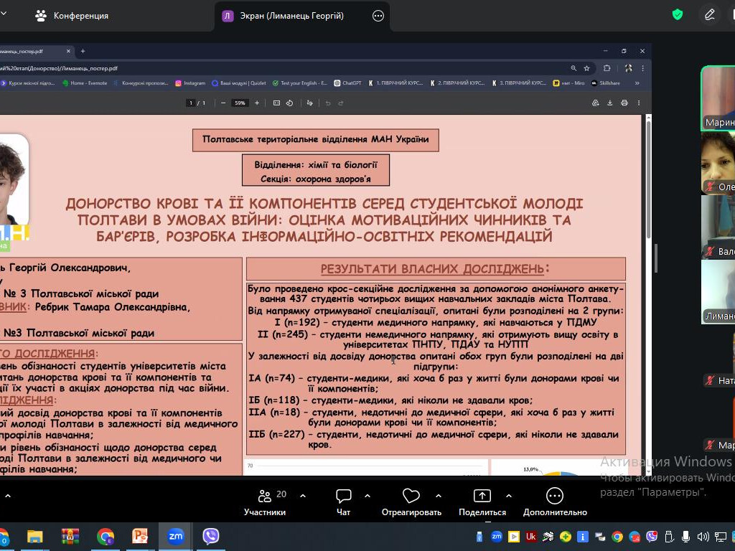Click the PDF undo arrow

pos(328,103)
